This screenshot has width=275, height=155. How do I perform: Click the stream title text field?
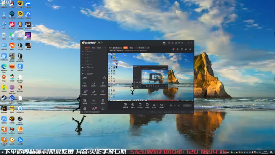(x=115, y=48)
